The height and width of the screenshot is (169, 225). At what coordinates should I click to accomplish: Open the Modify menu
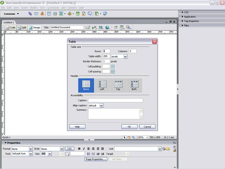[x=34, y=8]
